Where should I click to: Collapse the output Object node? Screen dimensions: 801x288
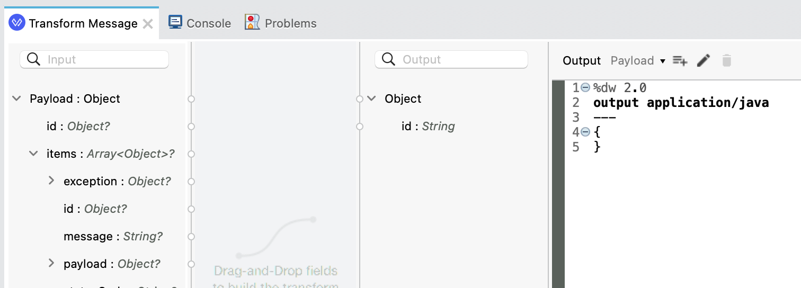371,98
